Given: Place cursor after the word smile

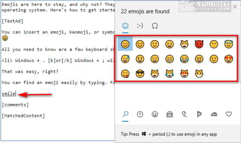Looking at the screenshot, I should [x=15, y=93].
